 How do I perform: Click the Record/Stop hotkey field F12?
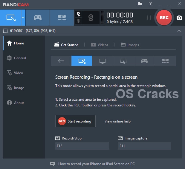[x=82, y=146]
